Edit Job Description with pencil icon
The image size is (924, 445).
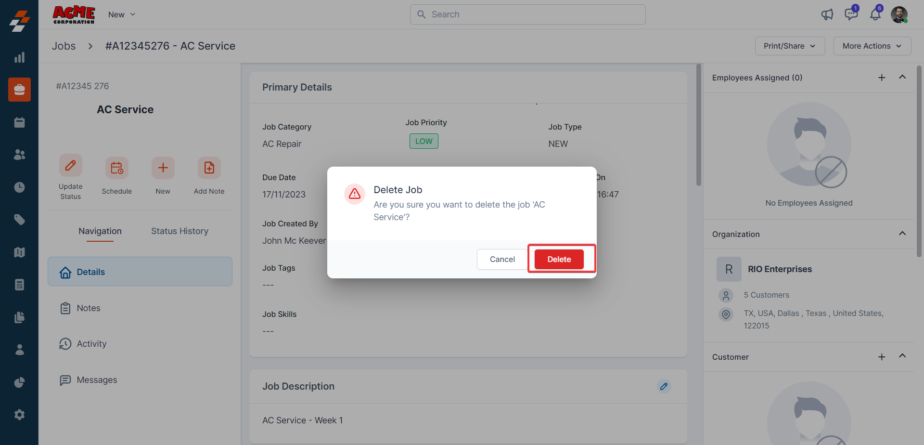click(x=664, y=386)
